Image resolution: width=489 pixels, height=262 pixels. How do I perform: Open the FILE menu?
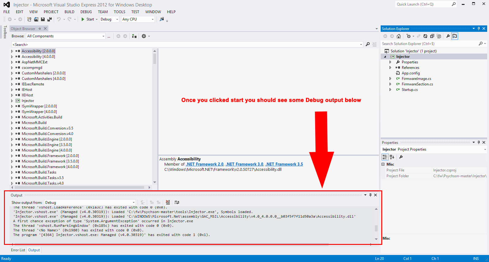tap(7, 12)
